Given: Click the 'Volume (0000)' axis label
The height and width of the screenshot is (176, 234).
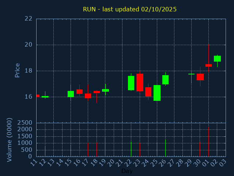Looking at the screenshot, I should pyautogui.click(x=10, y=140).
